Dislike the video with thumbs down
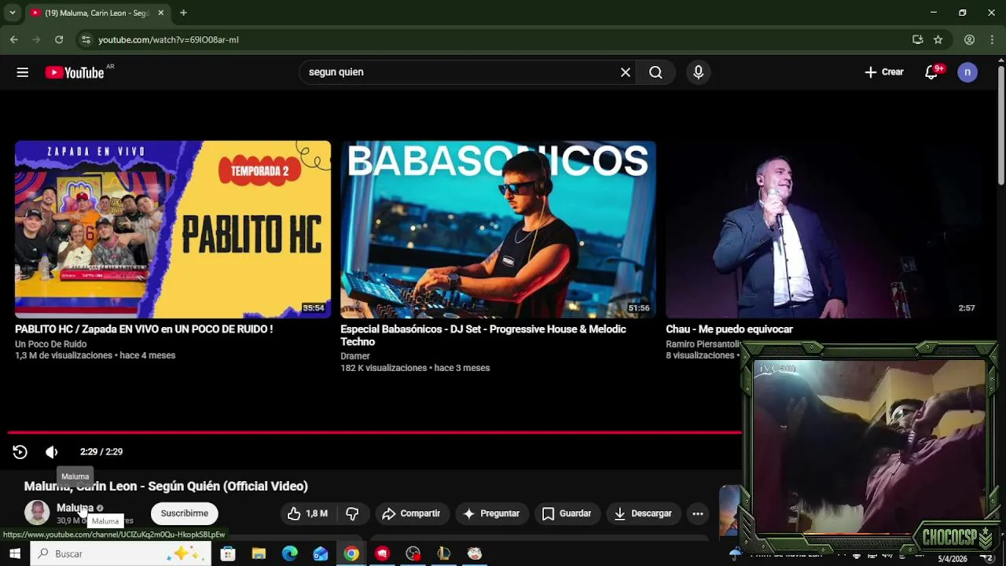This screenshot has height=566, width=1006. 352,513
